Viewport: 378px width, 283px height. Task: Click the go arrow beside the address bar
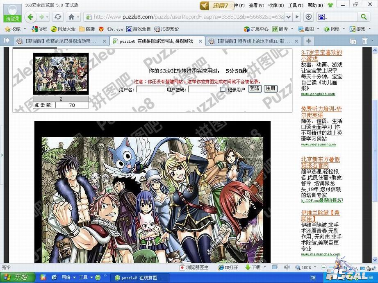[297, 17]
